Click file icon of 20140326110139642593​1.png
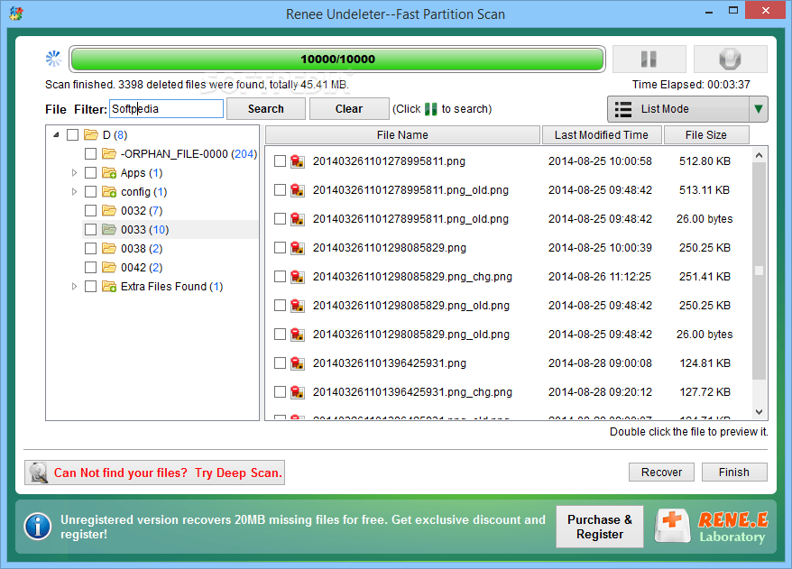Image resolution: width=792 pixels, height=569 pixels. 298,363
